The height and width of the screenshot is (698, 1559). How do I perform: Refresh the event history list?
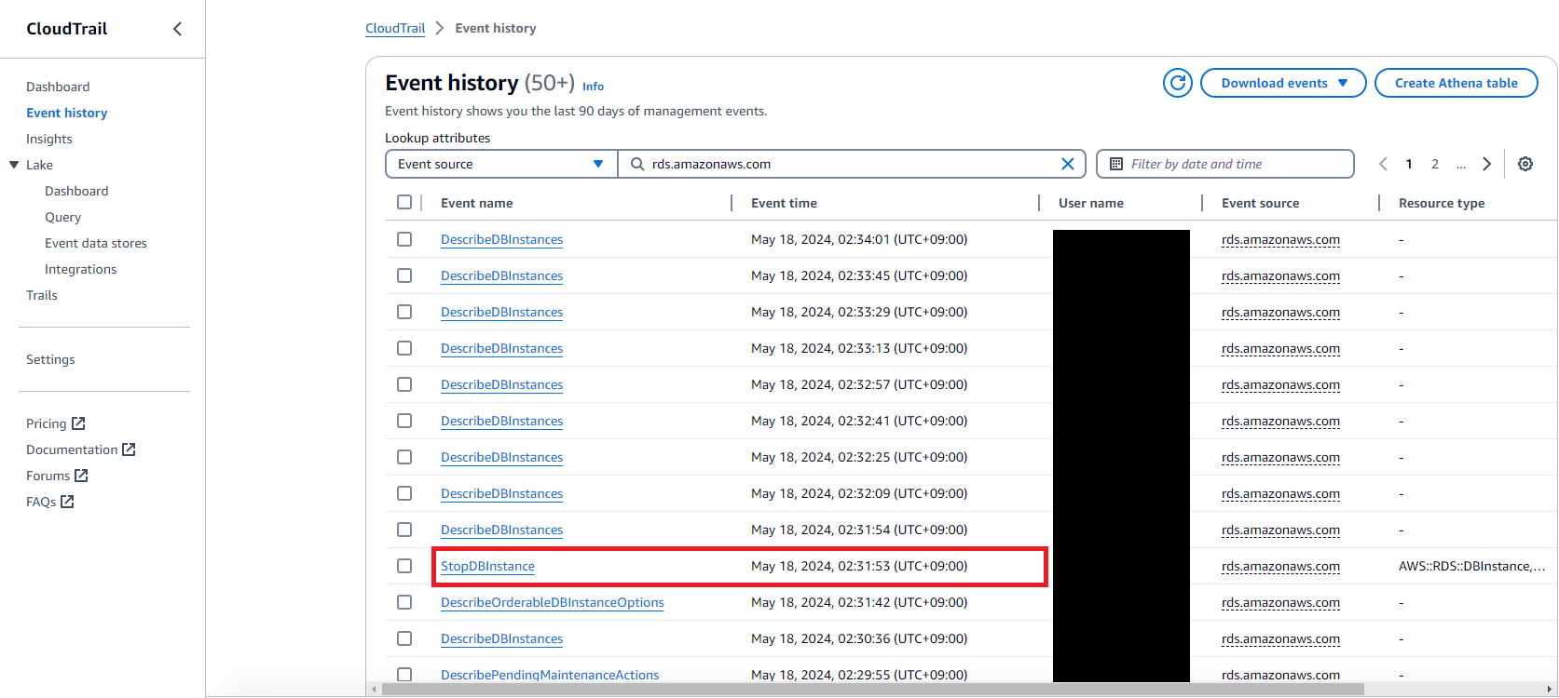pyautogui.click(x=1178, y=83)
